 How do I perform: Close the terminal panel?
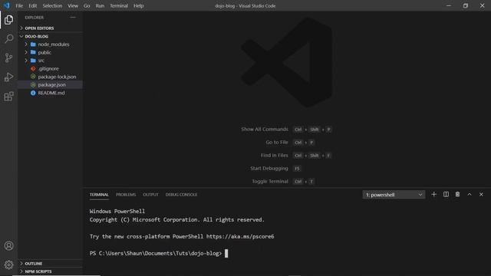[x=481, y=194]
